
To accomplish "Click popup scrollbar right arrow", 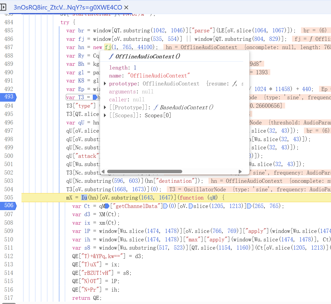I will [x=240, y=171].
